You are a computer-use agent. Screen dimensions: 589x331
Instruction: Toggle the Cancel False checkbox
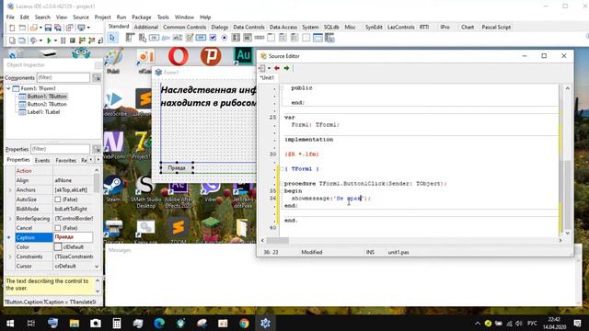pyautogui.click(x=58, y=228)
